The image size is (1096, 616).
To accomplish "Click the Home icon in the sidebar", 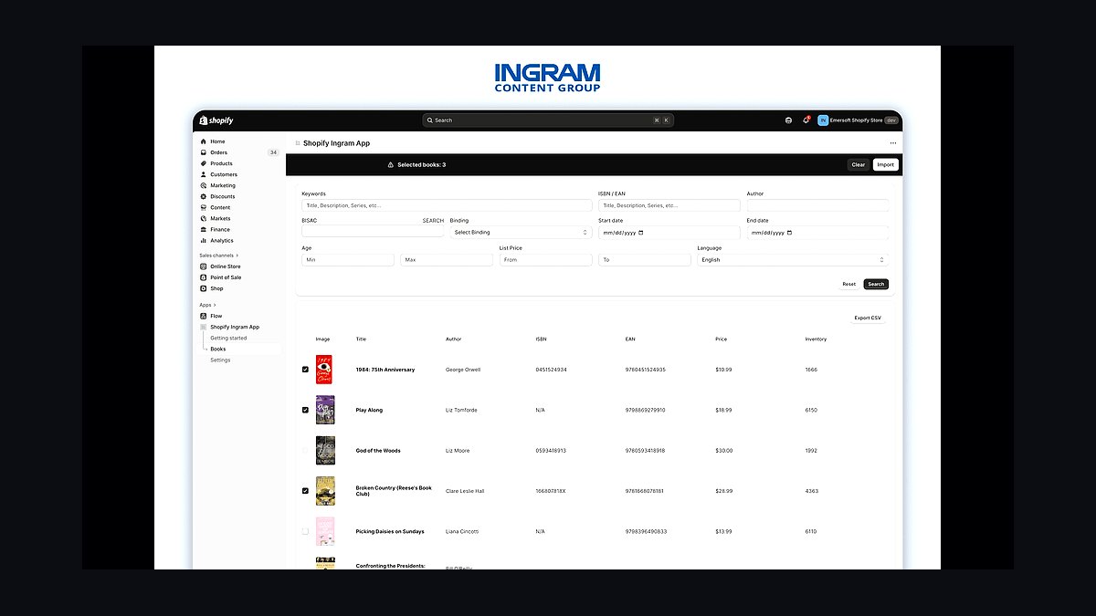I will pos(203,141).
